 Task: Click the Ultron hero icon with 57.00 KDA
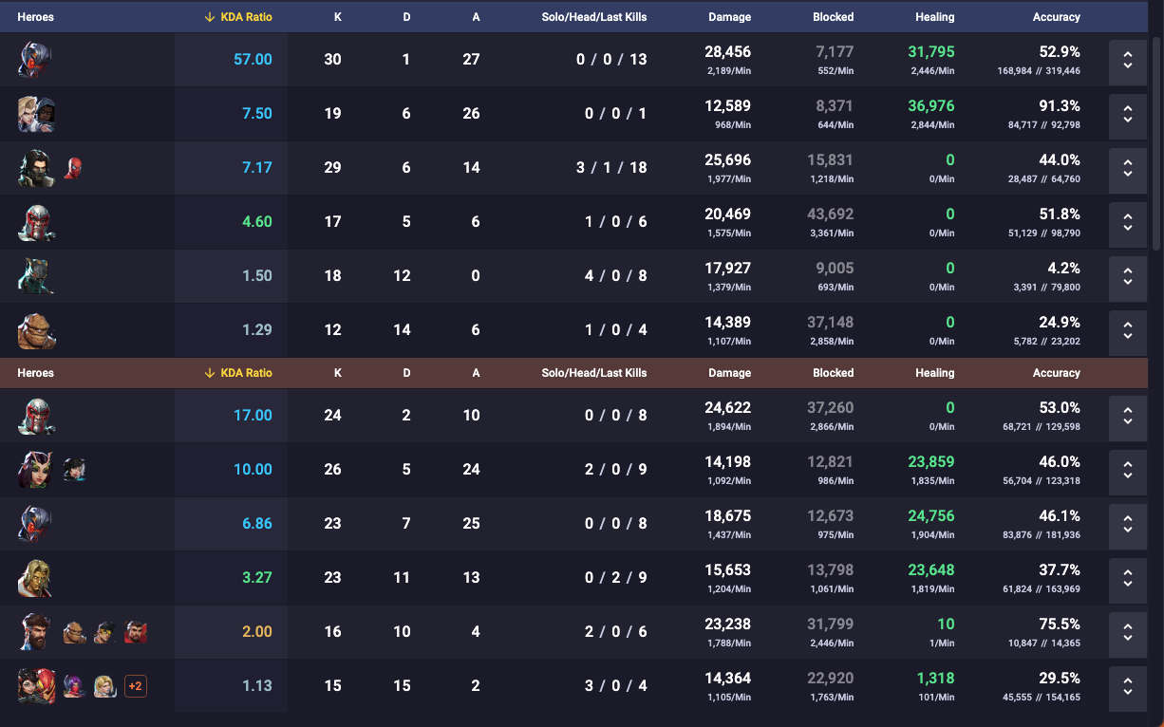[36, 60]
